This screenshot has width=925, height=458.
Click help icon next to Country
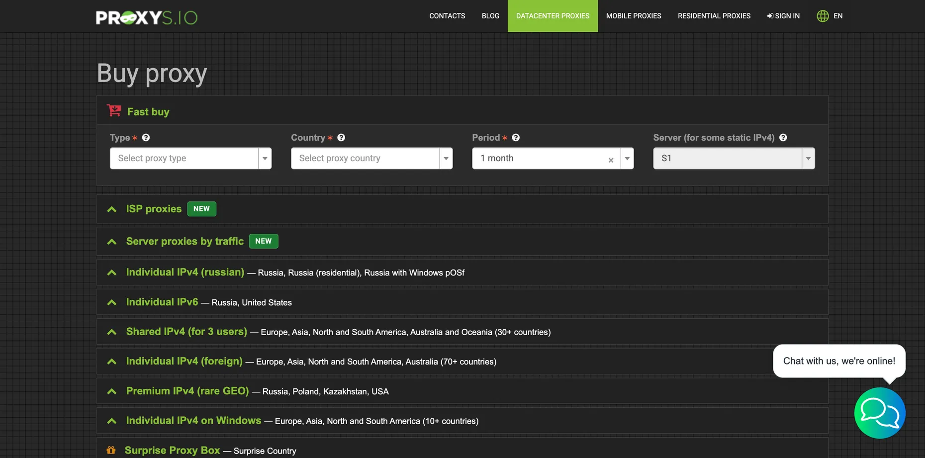click(x=341, y=138)
